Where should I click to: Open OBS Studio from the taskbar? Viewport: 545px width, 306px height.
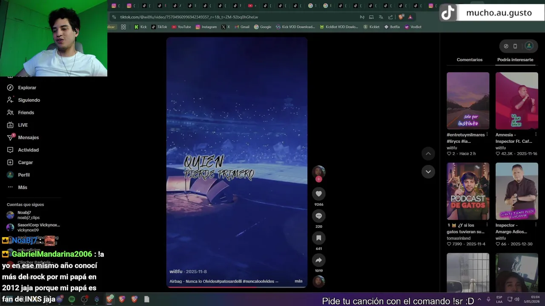point(84,299)
